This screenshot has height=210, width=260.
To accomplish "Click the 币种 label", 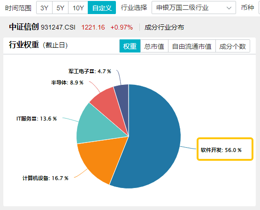I will click(248, 7).
